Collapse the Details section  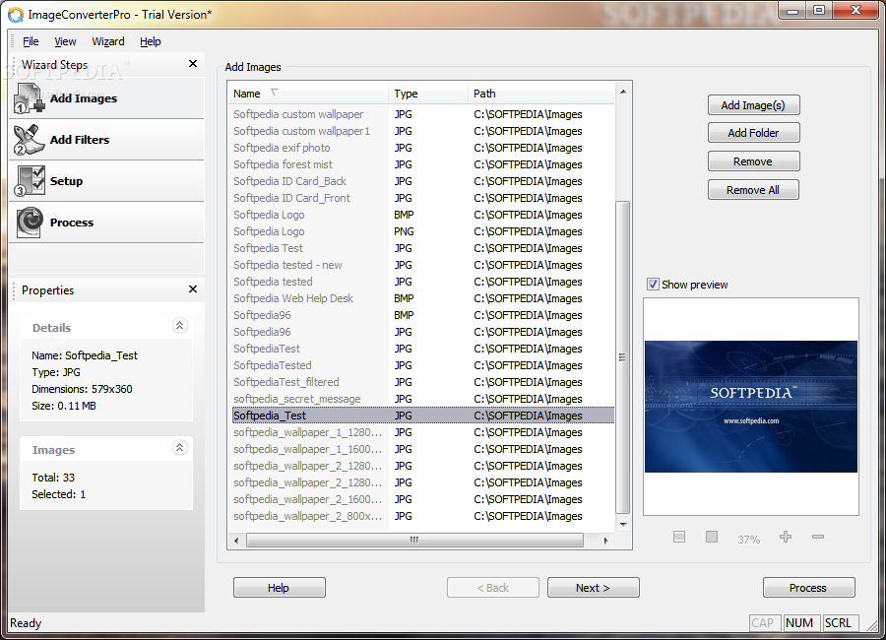(180, 326)
